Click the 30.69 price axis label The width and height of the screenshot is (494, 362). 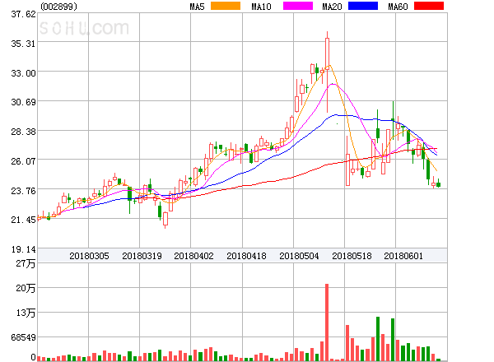pyautogui.click(x=23, y=102)
